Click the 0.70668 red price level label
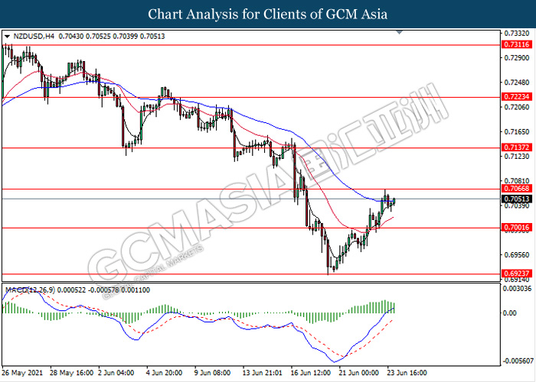 point(517,189)
